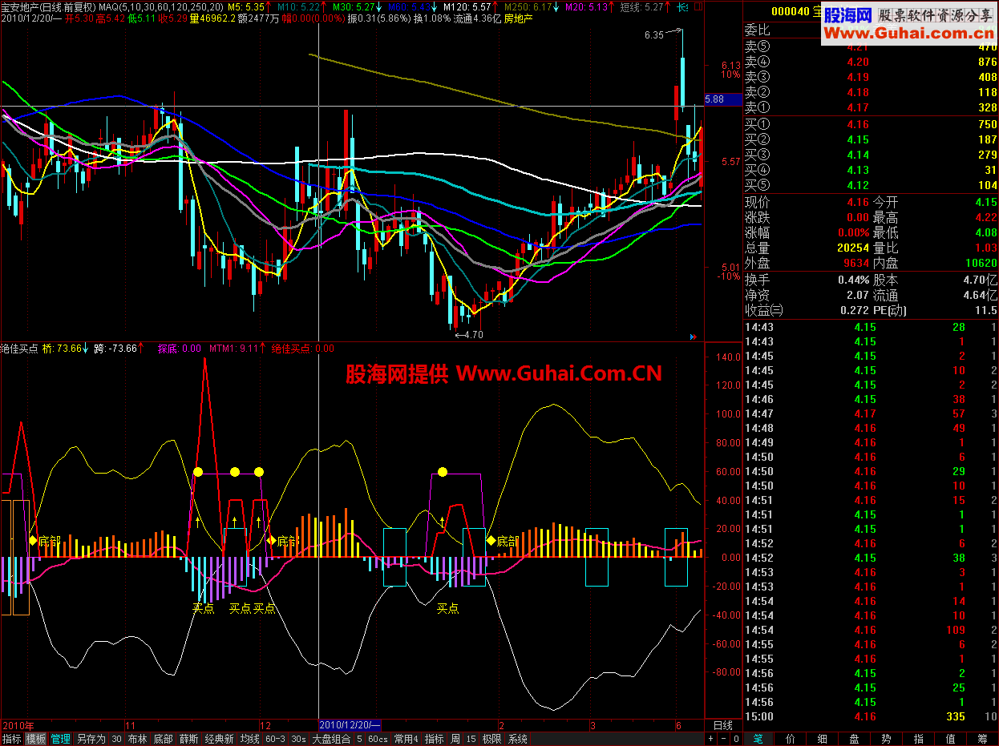Viewport: 999px width, 746px height.
Task: Select the 60cs tab
Action: (378, 739)
